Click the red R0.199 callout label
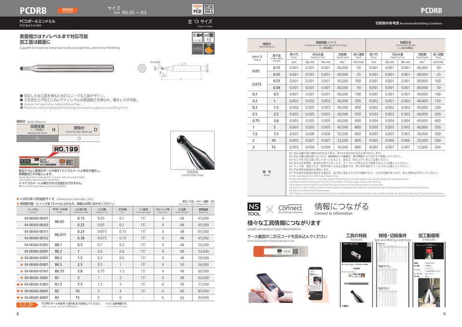 [66, 149]
